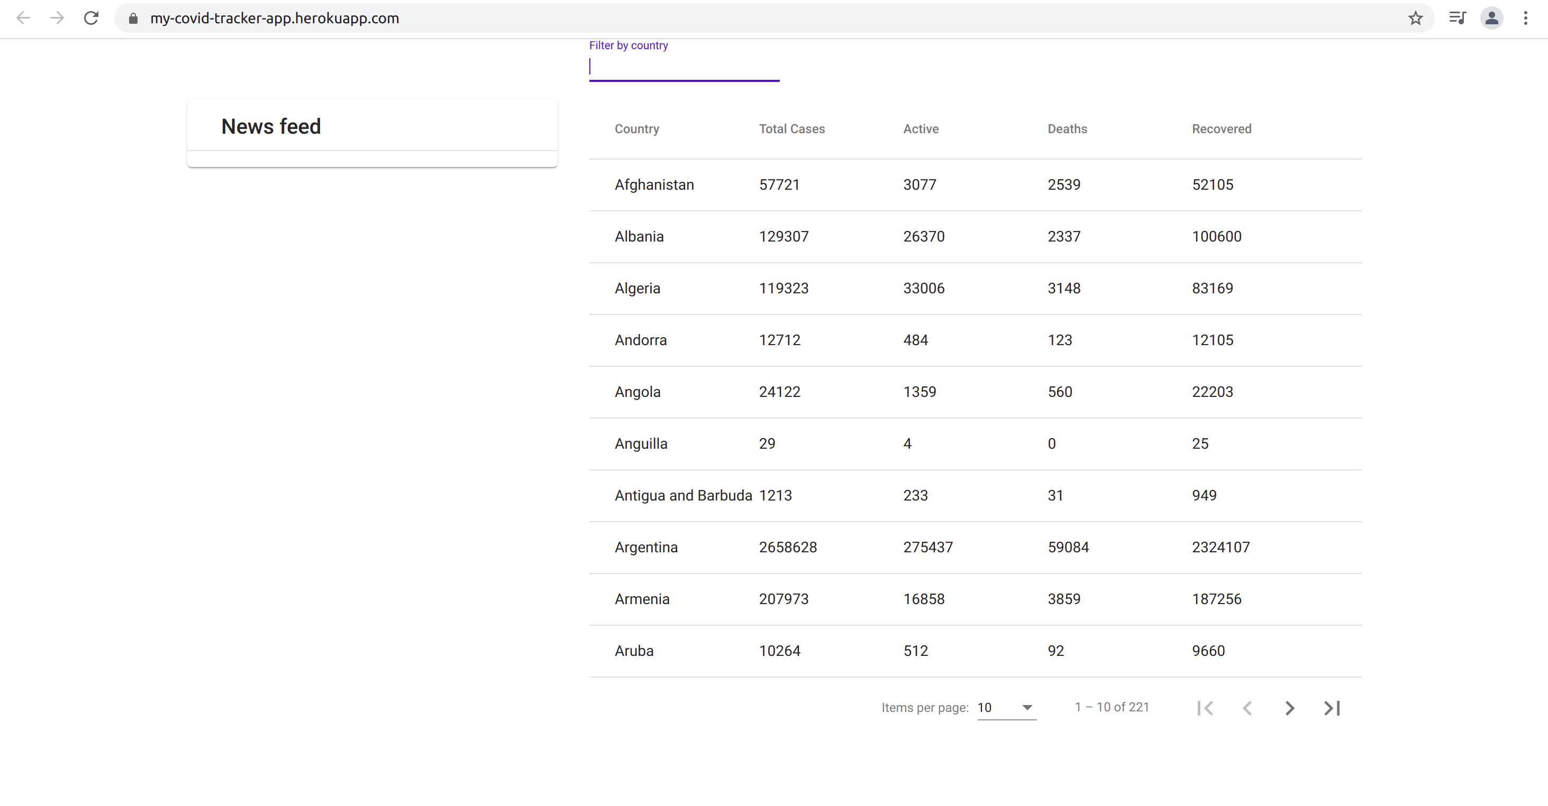Click the Total Cases column header
This screenshot has height=806, width=1548.
(791, 129)
